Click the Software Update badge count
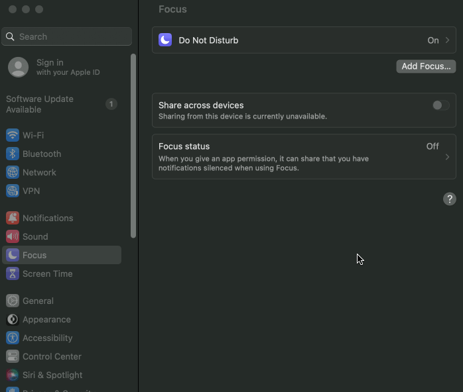The width and height of the screenshot is (463, 392). (111, 104)
